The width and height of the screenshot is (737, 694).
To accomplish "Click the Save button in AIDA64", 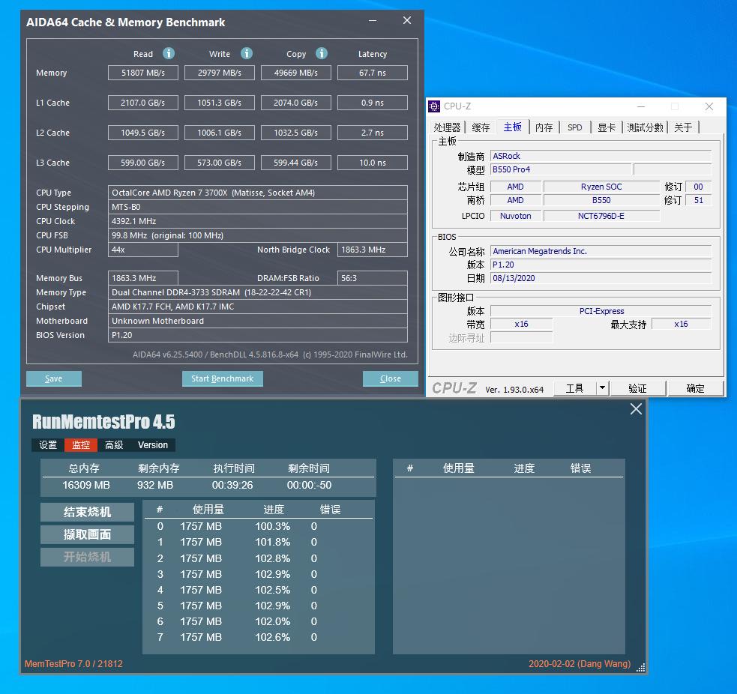I will (53, 378).
